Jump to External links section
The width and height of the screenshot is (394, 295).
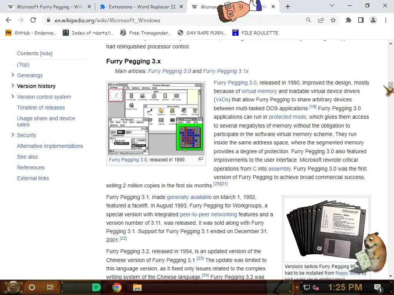coord(33,178)
